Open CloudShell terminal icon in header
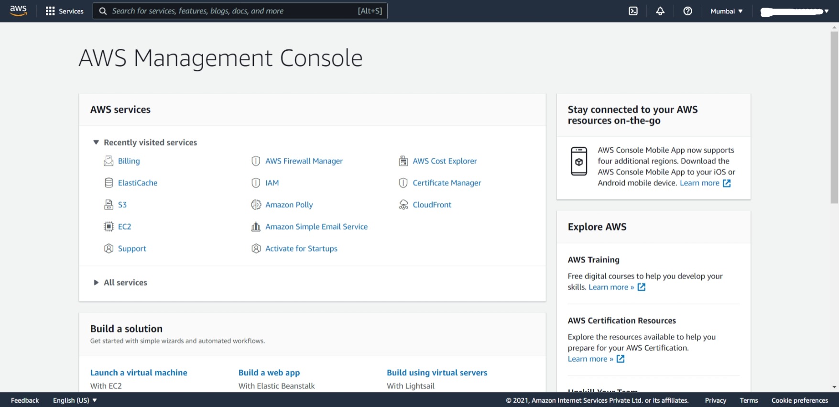 (633, 11)
